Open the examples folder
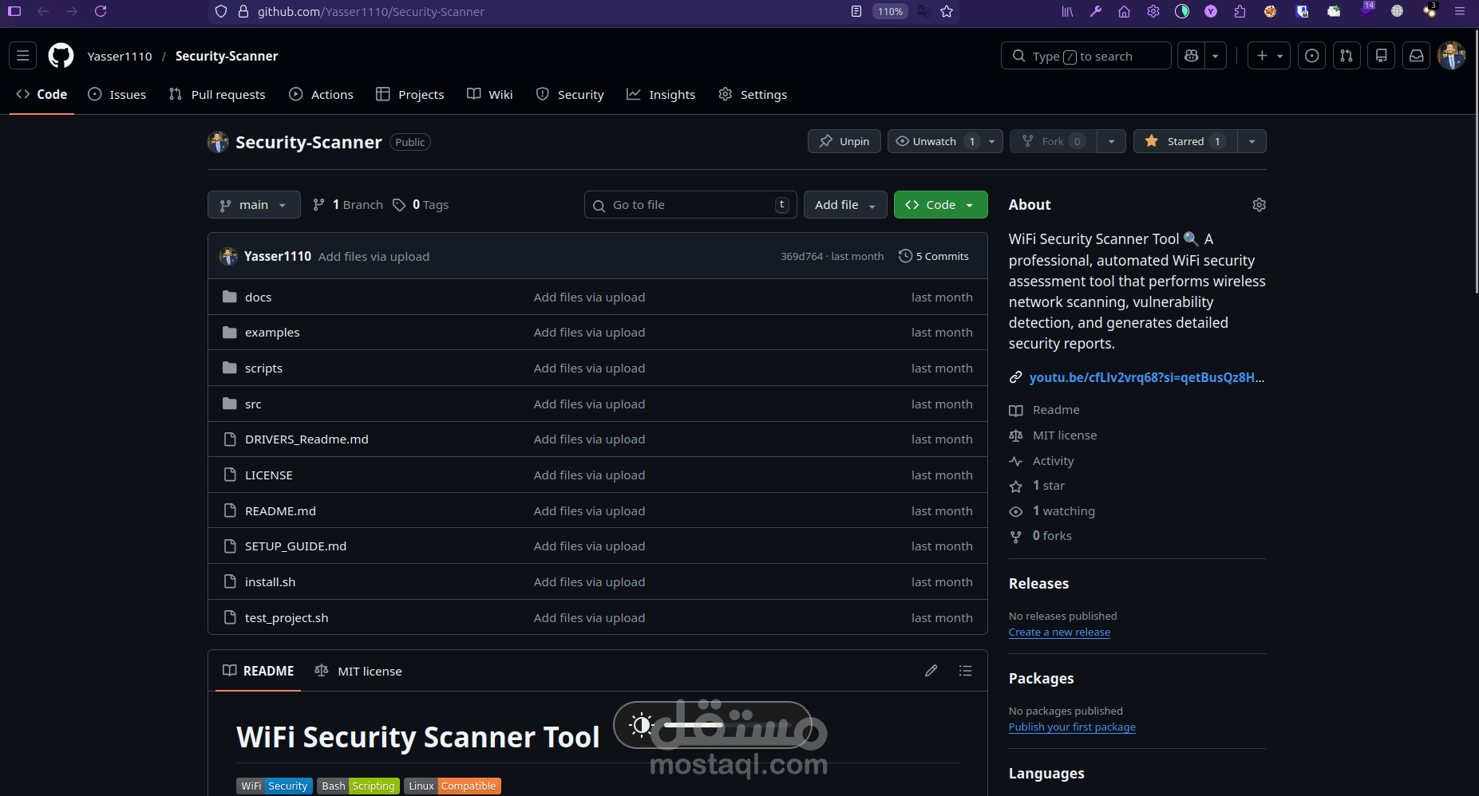The width and height of the screenshot is (1479, 796). [x=272, y=333]
